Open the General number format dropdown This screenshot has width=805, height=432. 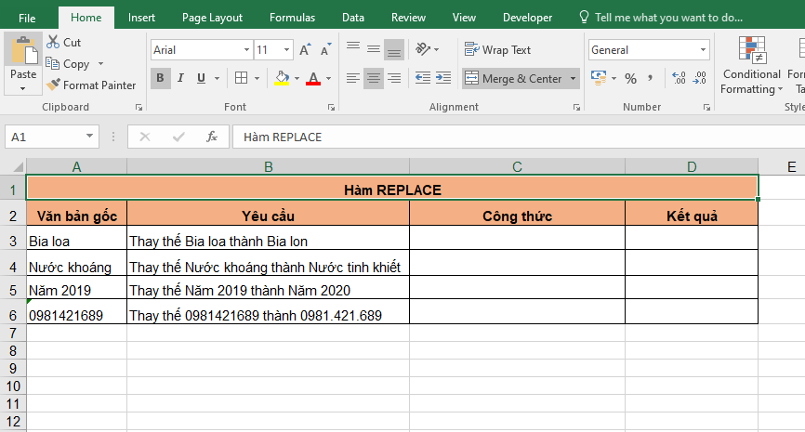[703, 50]
